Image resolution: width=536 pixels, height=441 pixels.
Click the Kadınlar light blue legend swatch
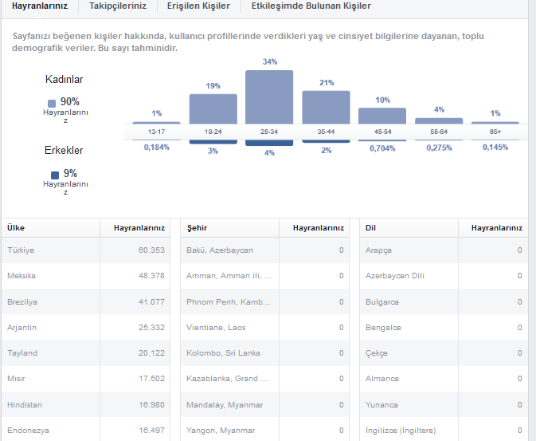click(x=52, y=104)
